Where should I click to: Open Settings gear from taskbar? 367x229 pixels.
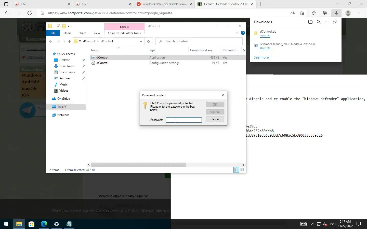[x=57, y=224]
